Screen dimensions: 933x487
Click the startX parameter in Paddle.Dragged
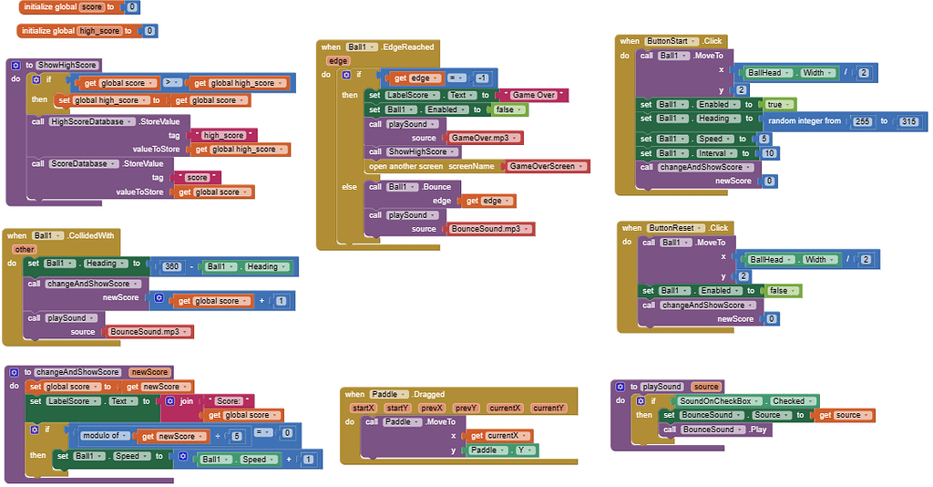(x=364, y=408)
